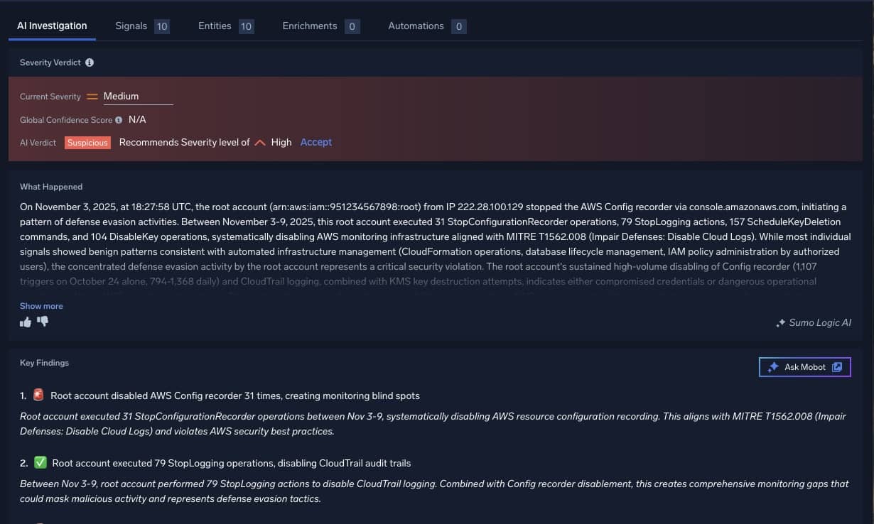Accept the recommended High severity level
Image resolution: width=874 pixels, height=524 pixels.
coord(315,142)
